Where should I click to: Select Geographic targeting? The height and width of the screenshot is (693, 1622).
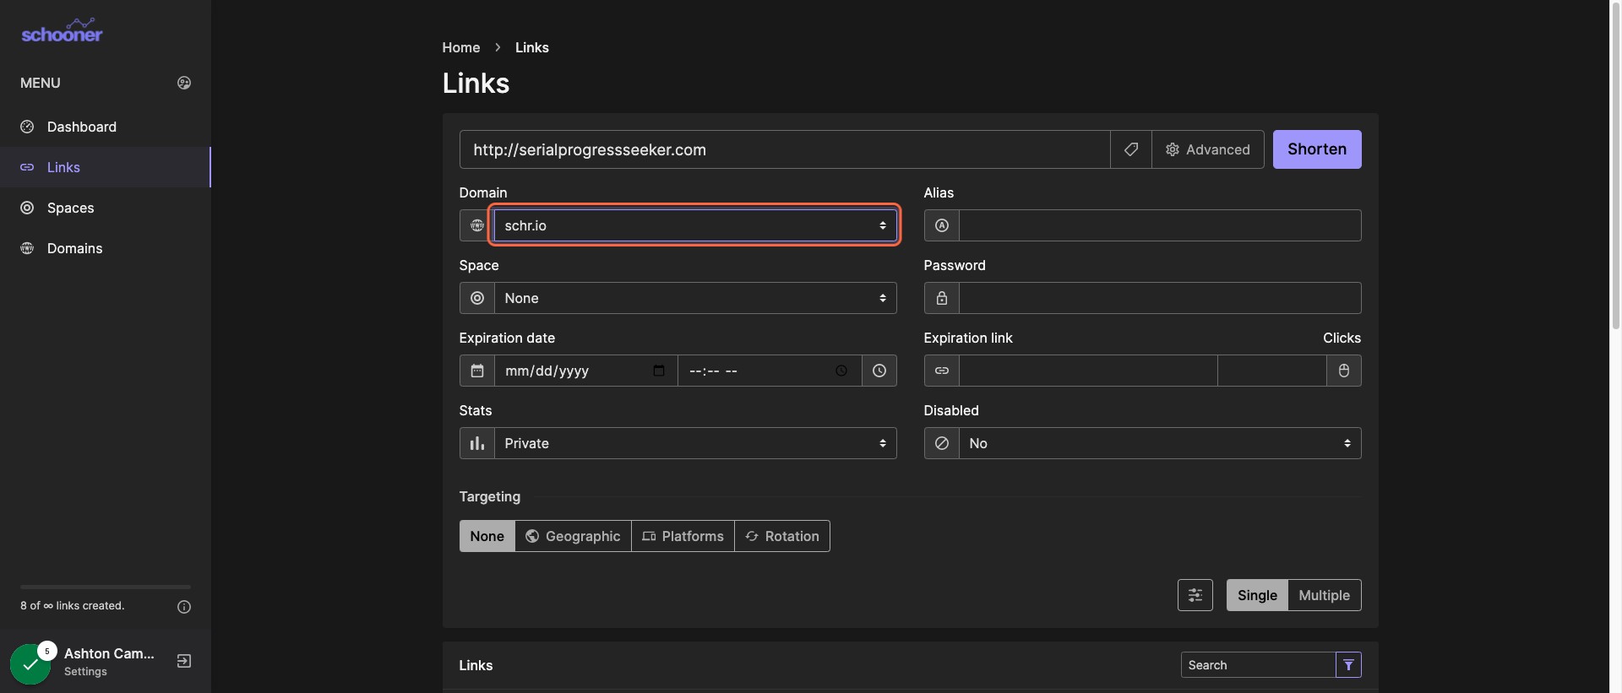click(x=574, y=536)
